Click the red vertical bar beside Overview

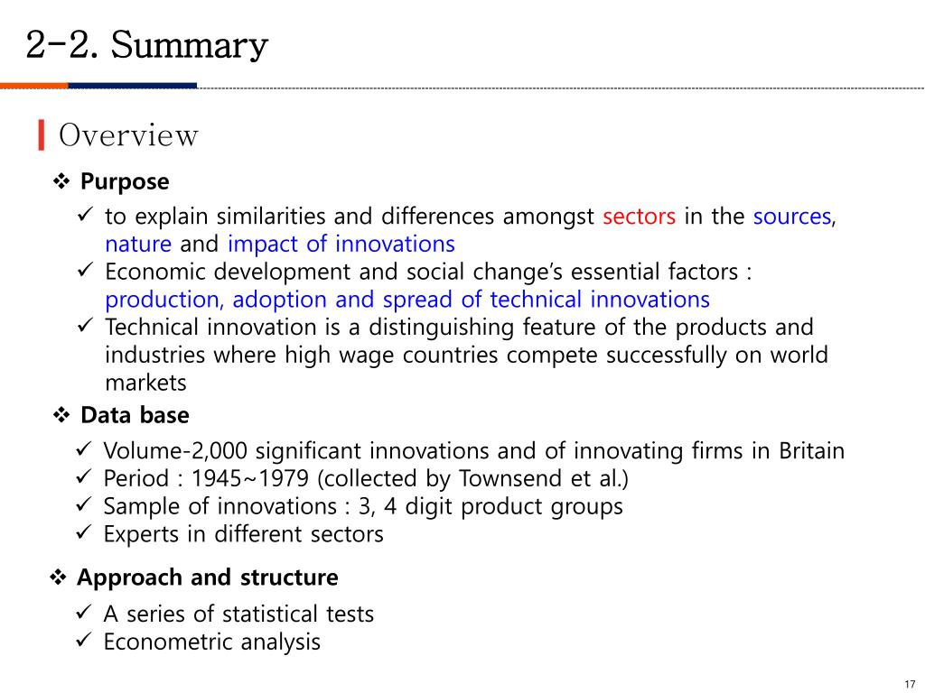42,135
